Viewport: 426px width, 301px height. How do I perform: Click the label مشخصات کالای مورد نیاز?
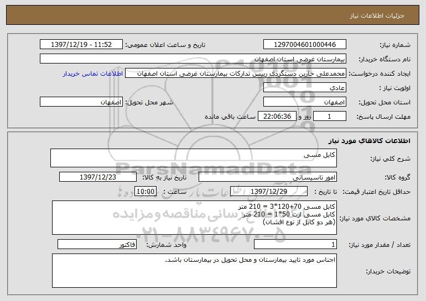pyautogui.click(x=376, y=218)
